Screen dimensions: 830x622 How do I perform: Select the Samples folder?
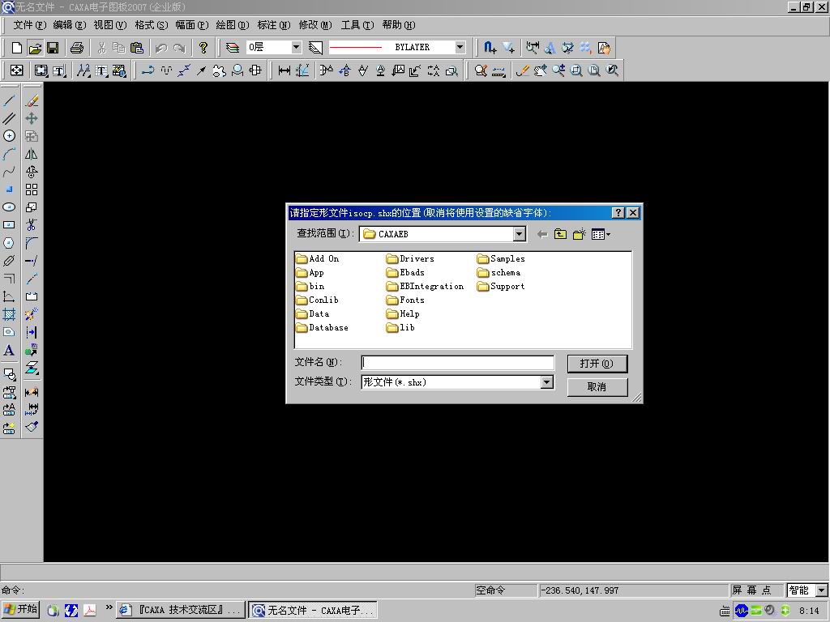[501, 258]
